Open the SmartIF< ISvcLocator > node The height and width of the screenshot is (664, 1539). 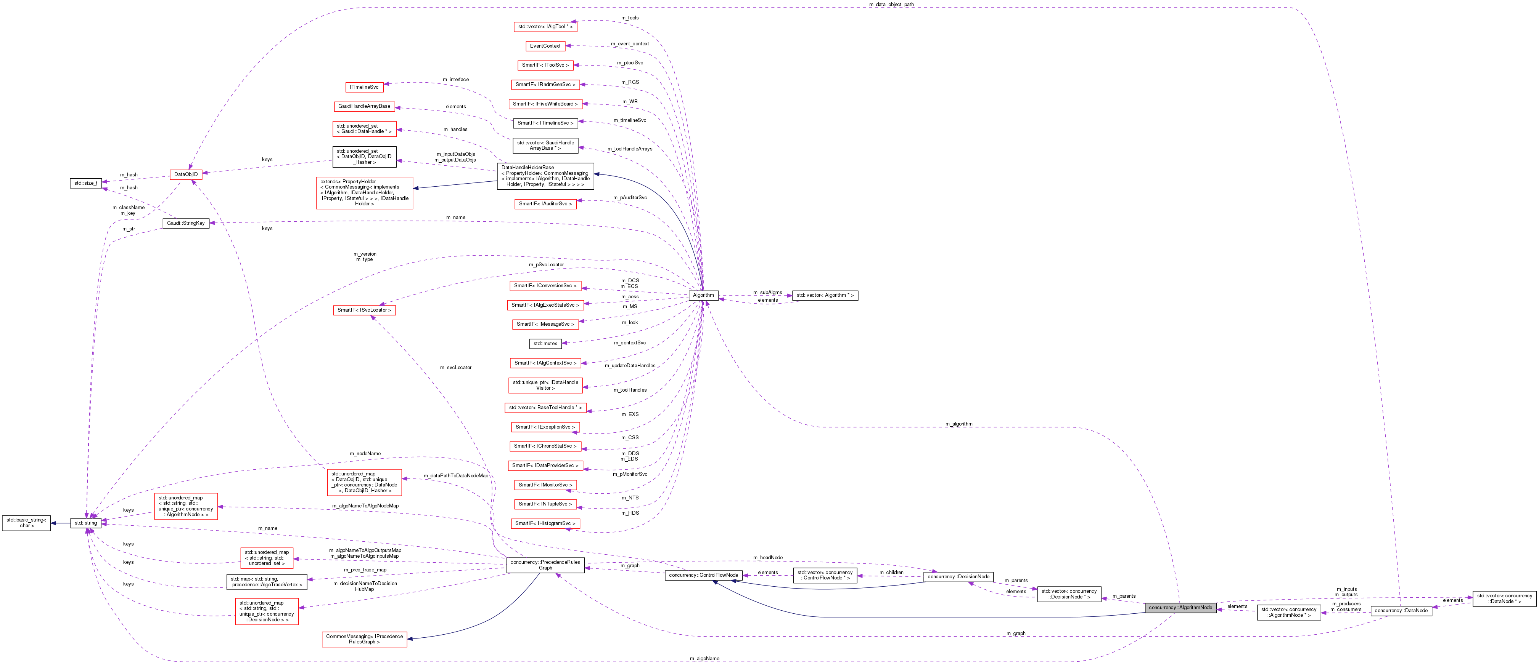tap(366, 310)
